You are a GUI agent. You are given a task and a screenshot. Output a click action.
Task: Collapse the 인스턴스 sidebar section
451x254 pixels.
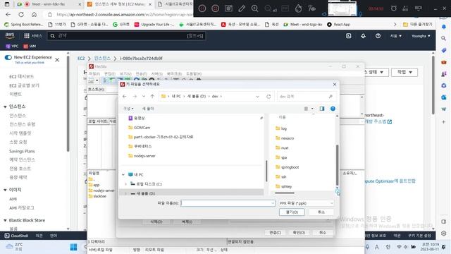[5, 107]
